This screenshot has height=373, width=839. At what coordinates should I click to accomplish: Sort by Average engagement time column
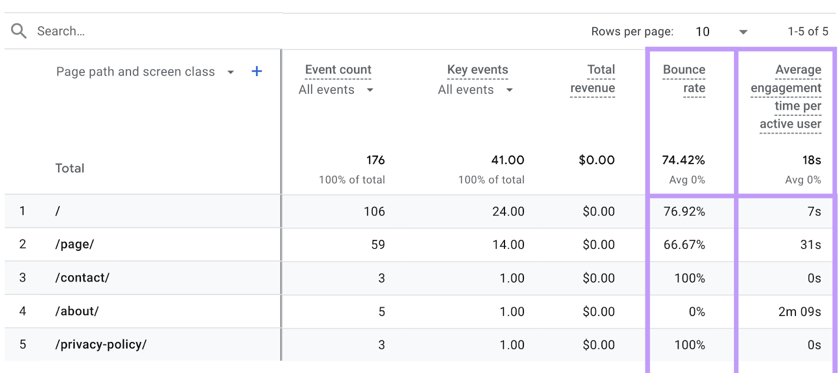coord(786,97)
